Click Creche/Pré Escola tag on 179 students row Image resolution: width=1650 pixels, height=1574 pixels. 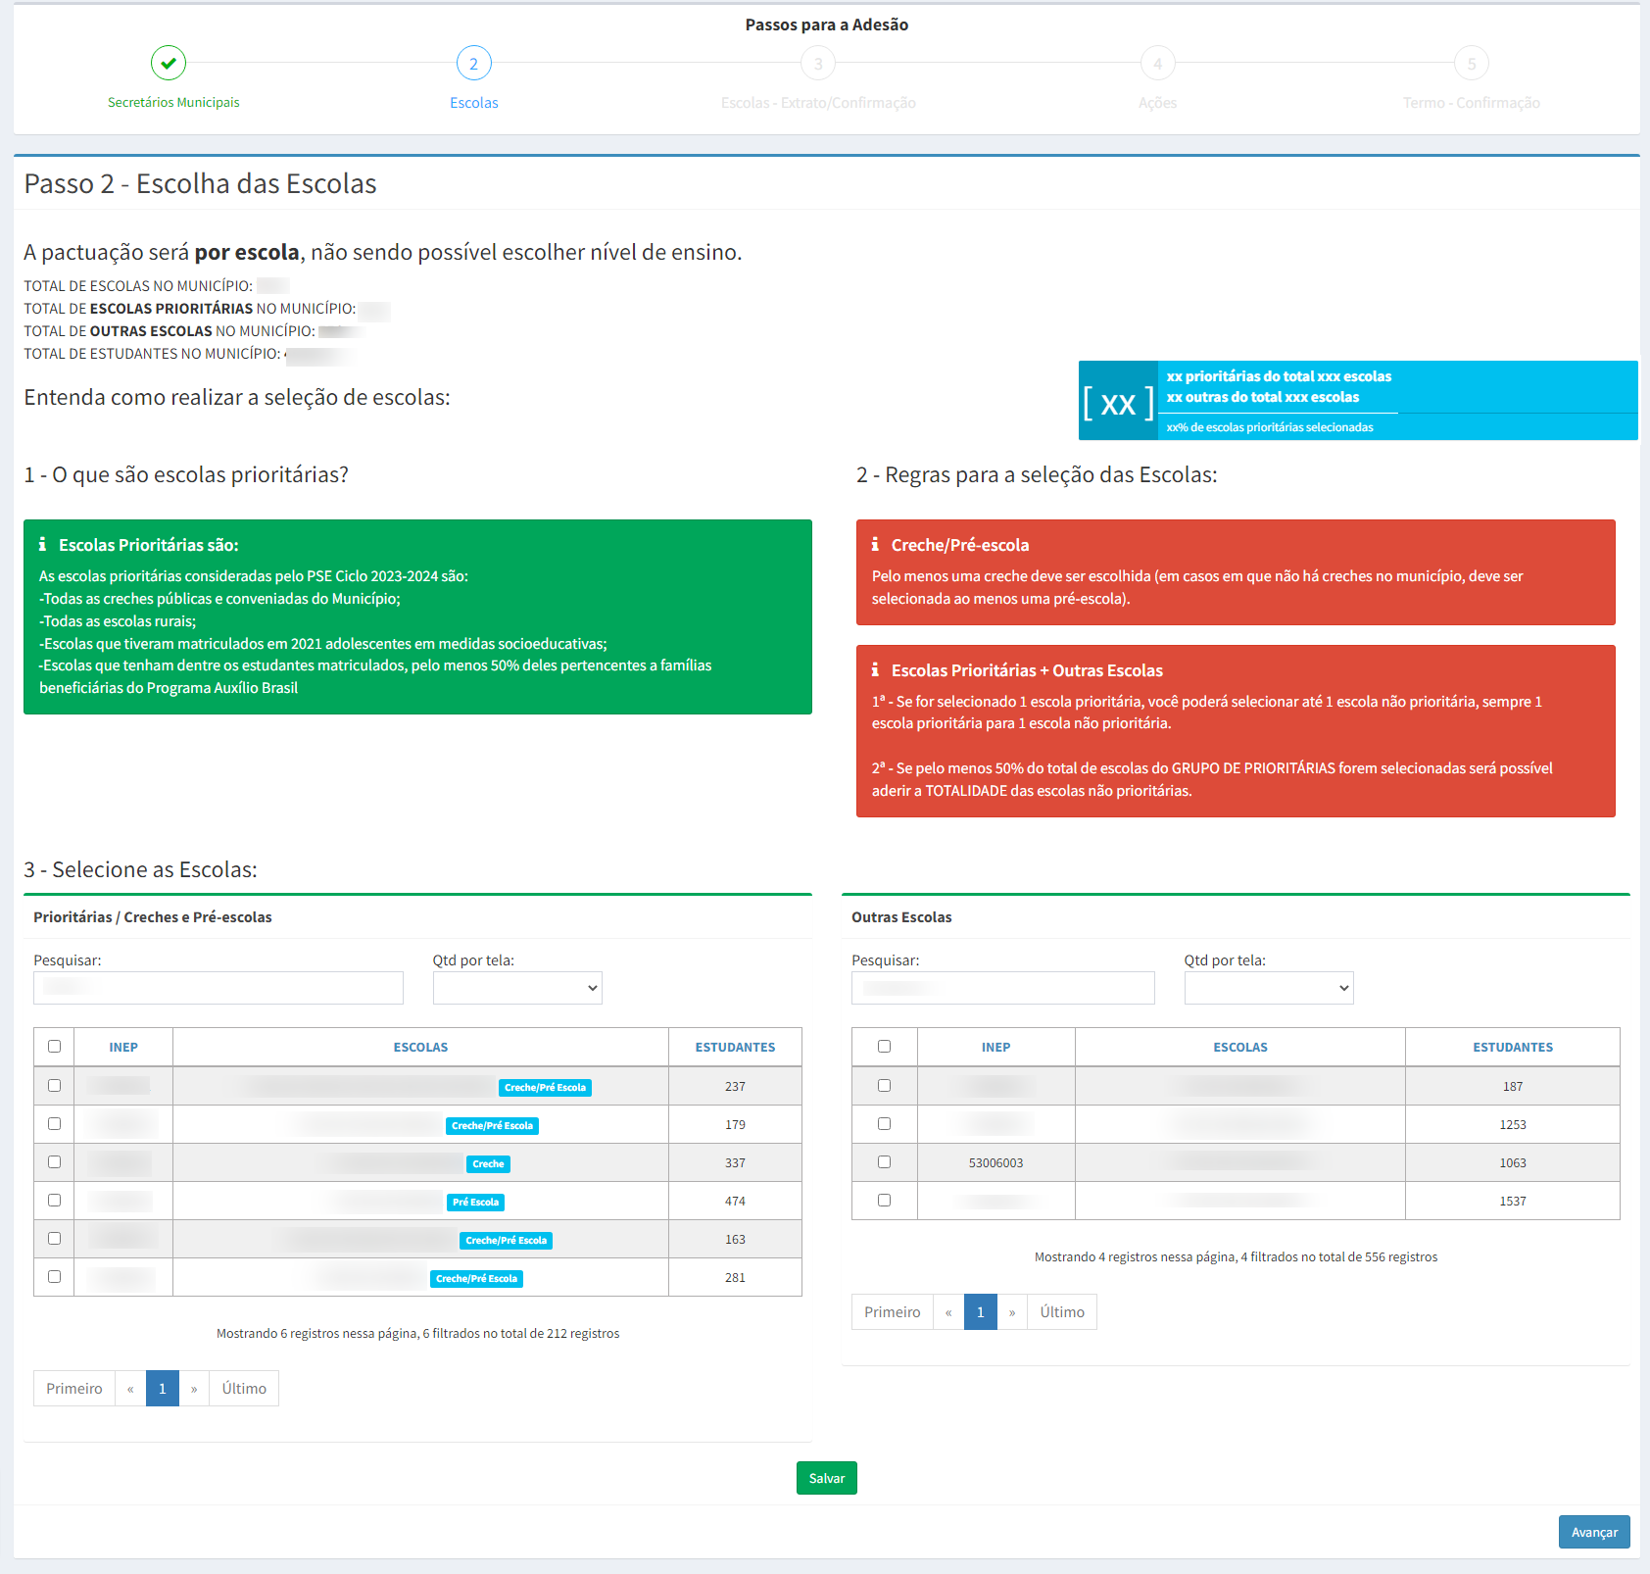click(x=492, y=1125)
